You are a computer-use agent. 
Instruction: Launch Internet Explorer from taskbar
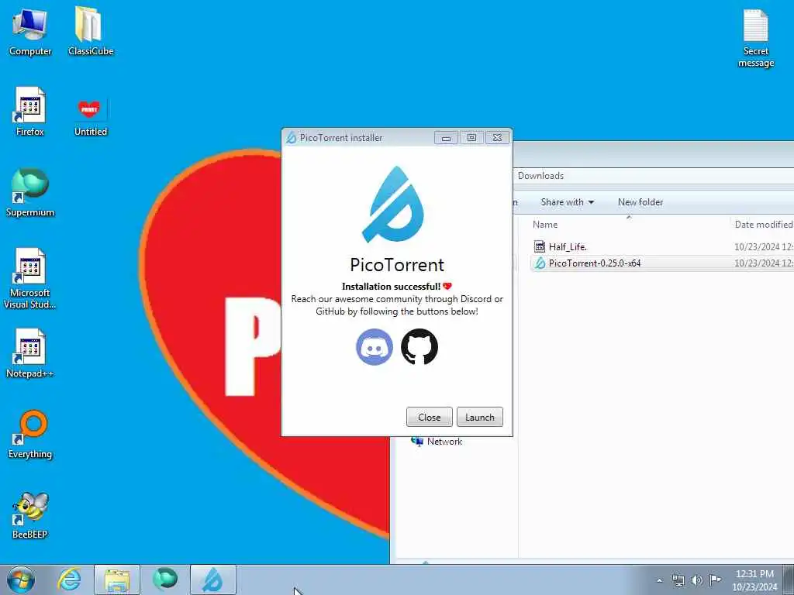pyautogui.click(x=68, y=580)
